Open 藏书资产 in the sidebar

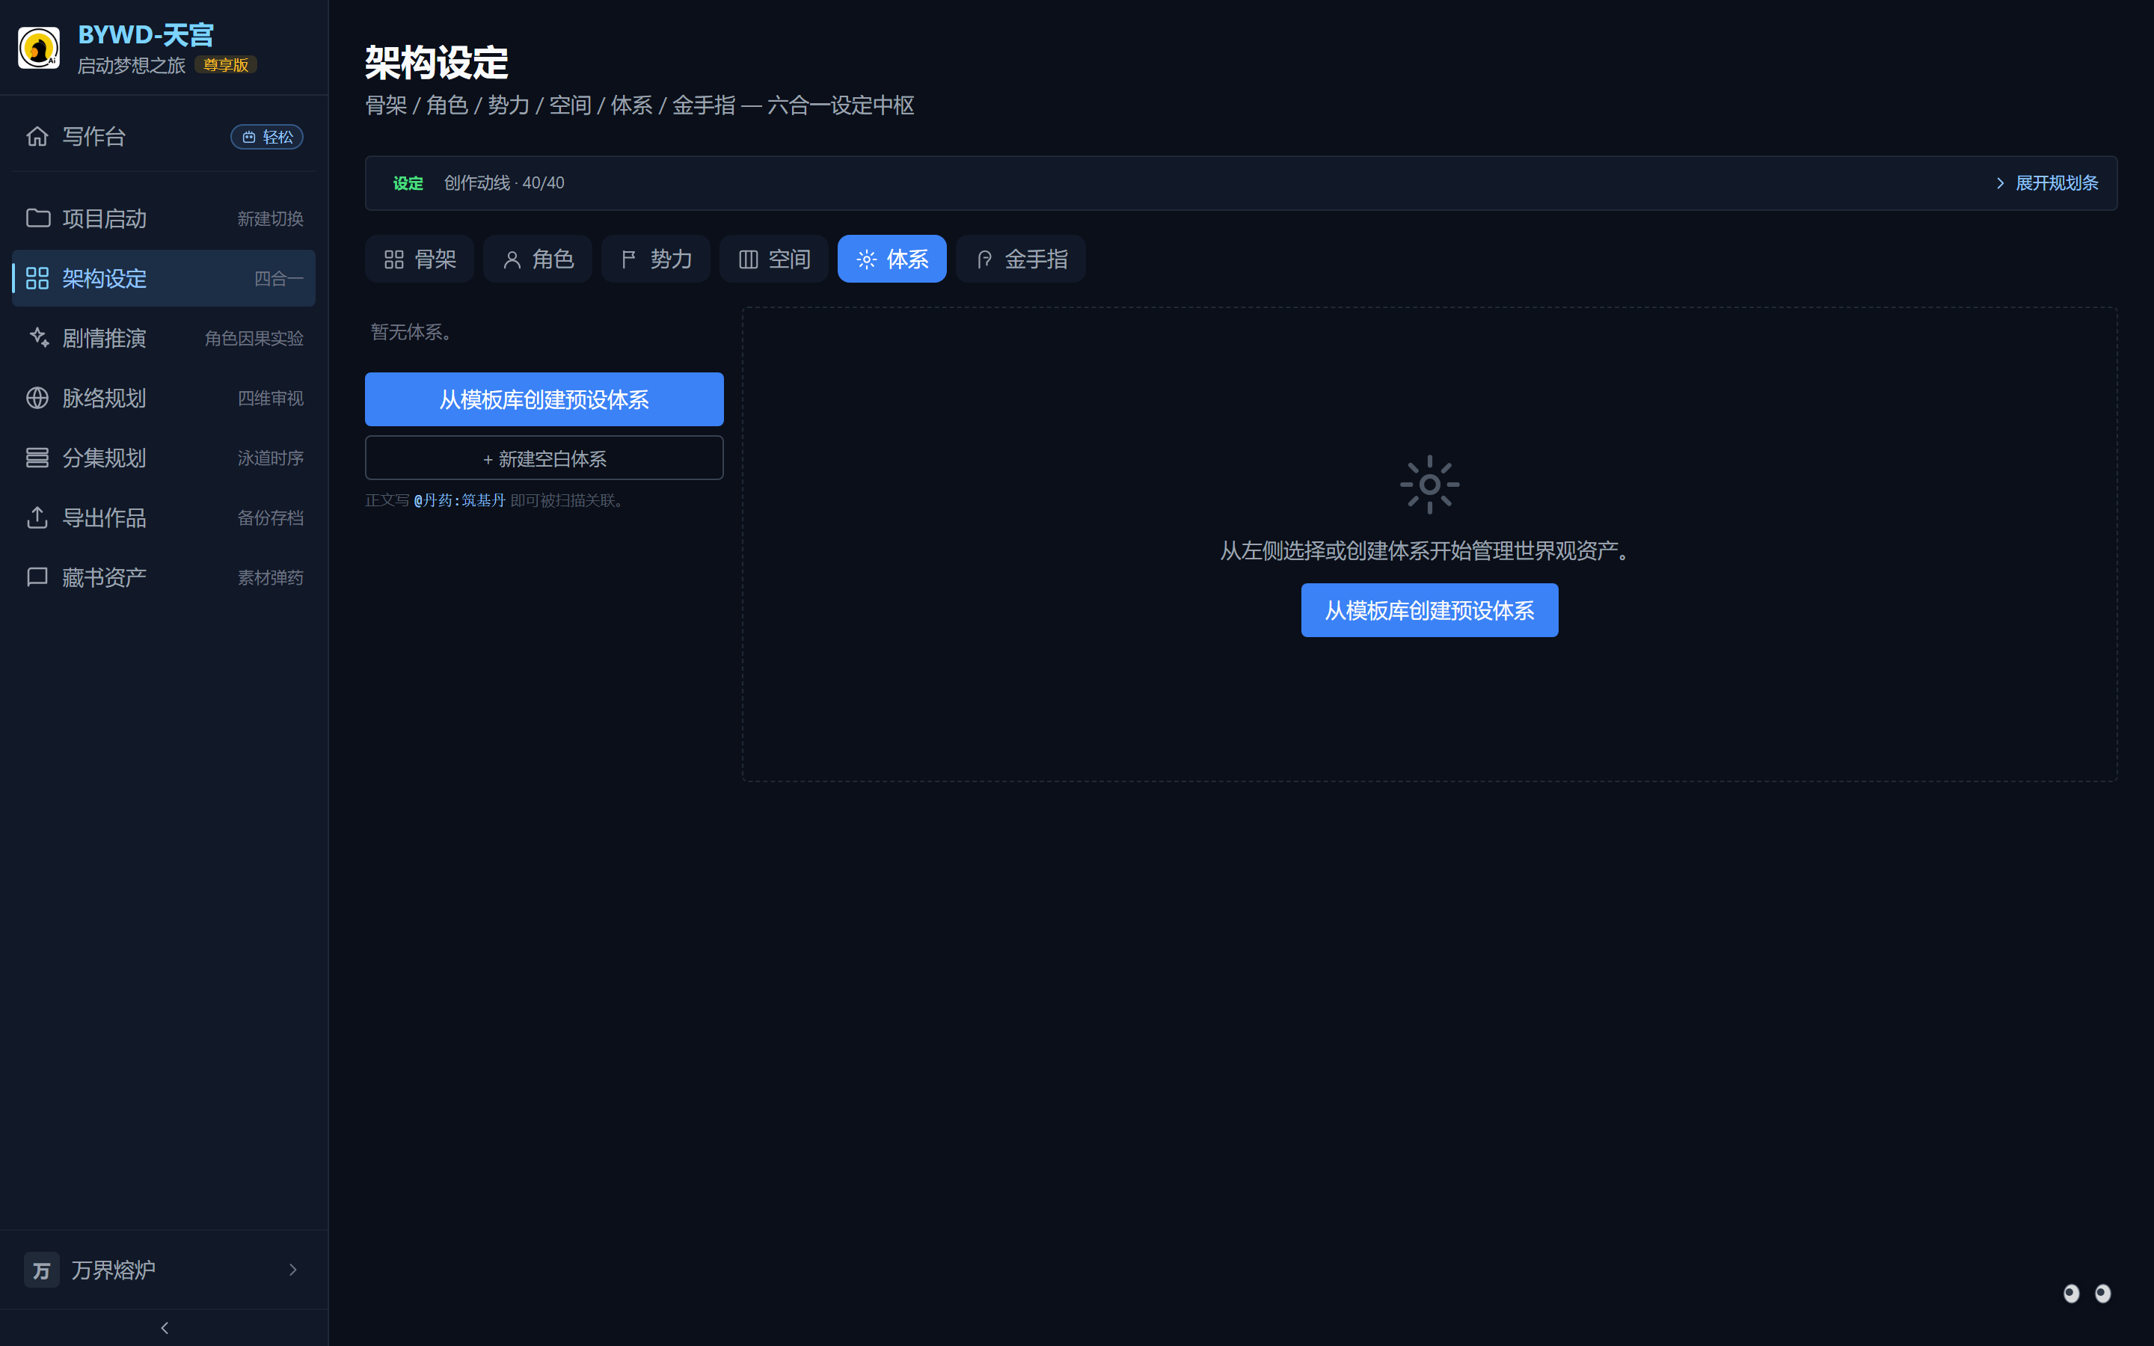pos(164,577)
